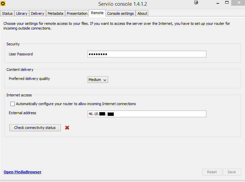Image resolution: width=245 pixels, height=182 pixels.
Task: View the About tab
Action: point(142,13)
